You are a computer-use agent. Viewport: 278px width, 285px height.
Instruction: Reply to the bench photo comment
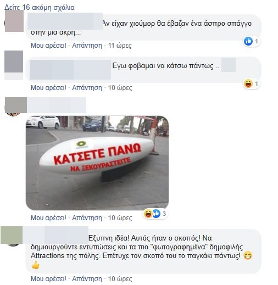[87, 218]
